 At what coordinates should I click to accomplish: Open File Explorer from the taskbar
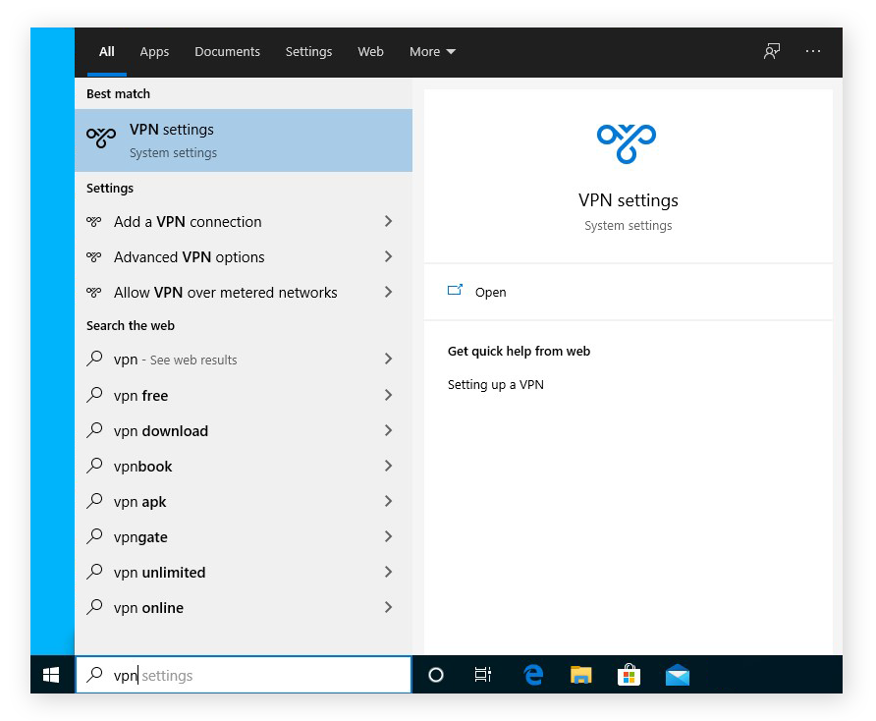(x=580, y=675)
